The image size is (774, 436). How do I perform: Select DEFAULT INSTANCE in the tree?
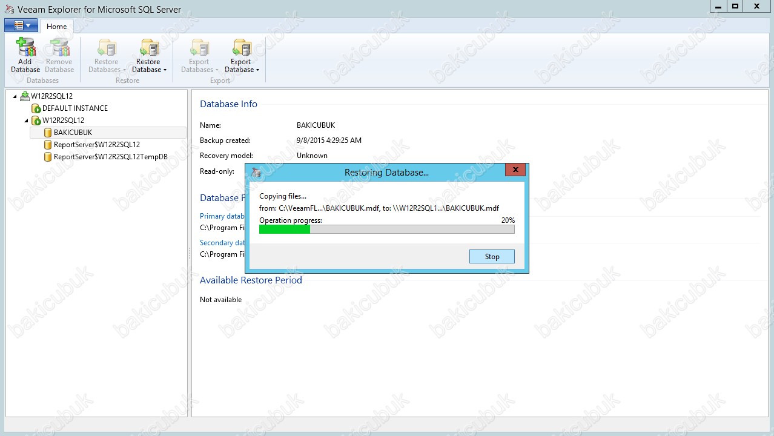click(x=75, y=108)
